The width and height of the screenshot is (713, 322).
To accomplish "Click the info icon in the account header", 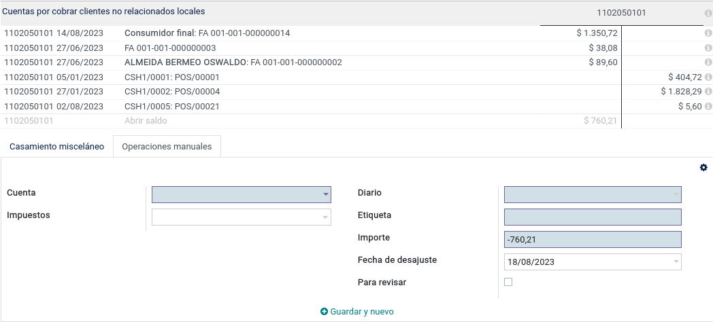I will pos(708,14).
